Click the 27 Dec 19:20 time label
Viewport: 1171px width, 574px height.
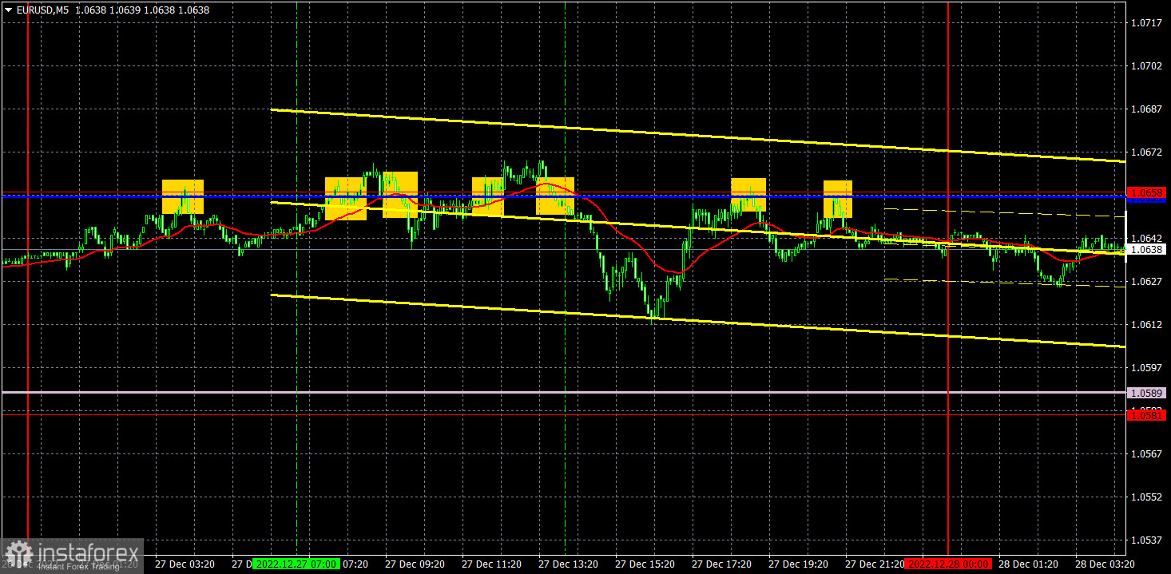click(x=798, y=564)
